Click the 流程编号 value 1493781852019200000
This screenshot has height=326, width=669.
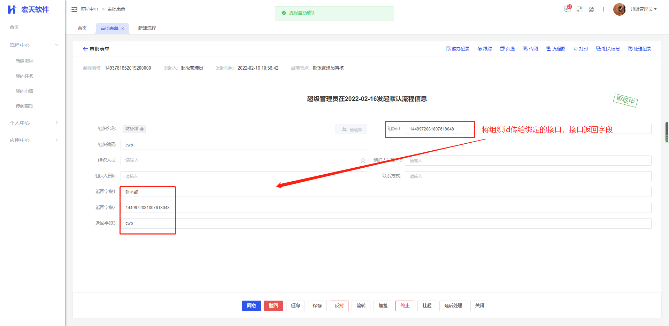[x=128, y=68]
